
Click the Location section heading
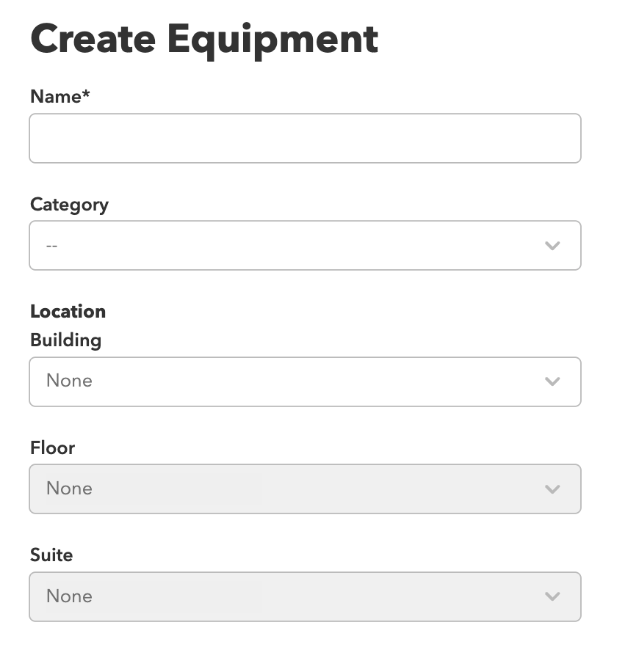pos(68,311)
